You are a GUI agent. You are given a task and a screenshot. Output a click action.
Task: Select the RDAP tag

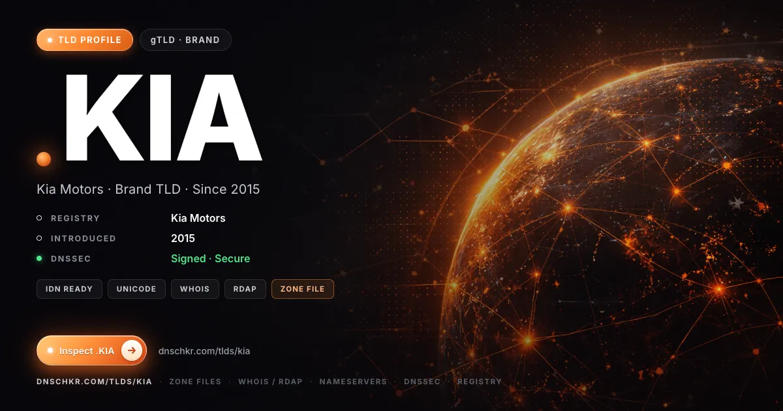coord(245,288)
